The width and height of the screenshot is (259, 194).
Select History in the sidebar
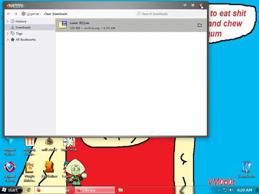pyautogui.click(x=21, y=21)
